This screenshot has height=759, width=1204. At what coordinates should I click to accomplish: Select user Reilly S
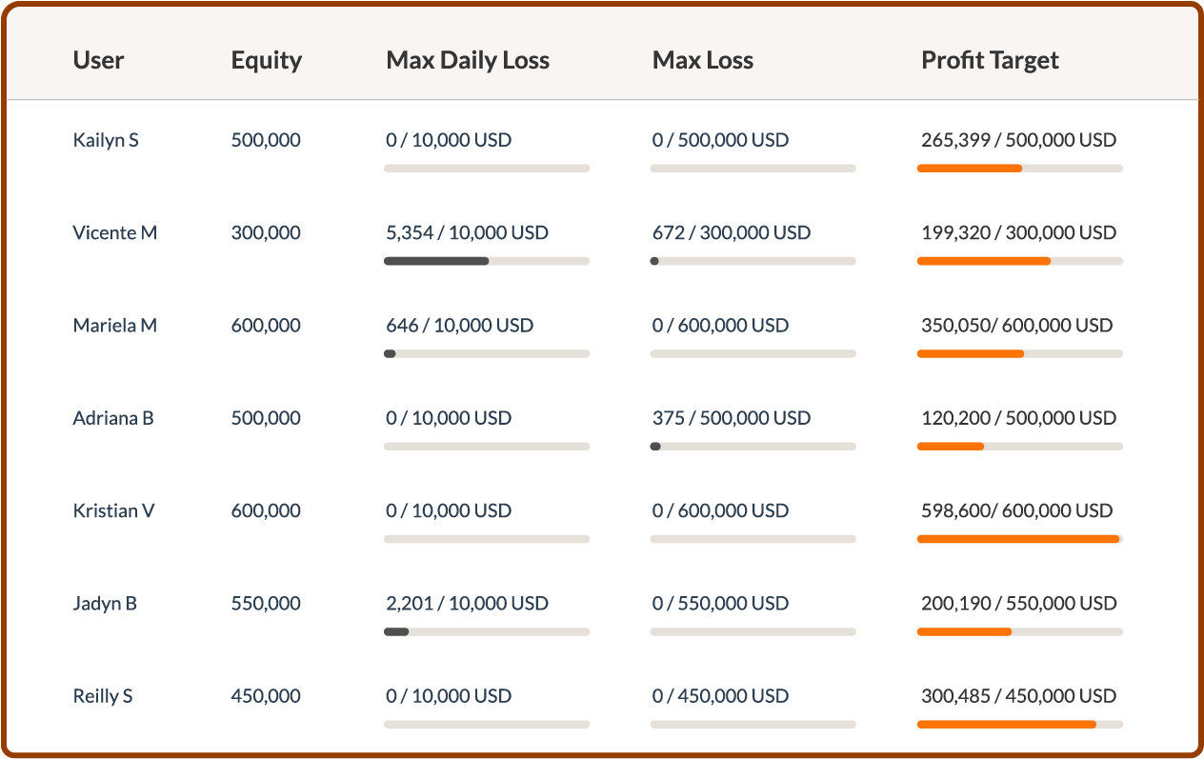point(103,696)
